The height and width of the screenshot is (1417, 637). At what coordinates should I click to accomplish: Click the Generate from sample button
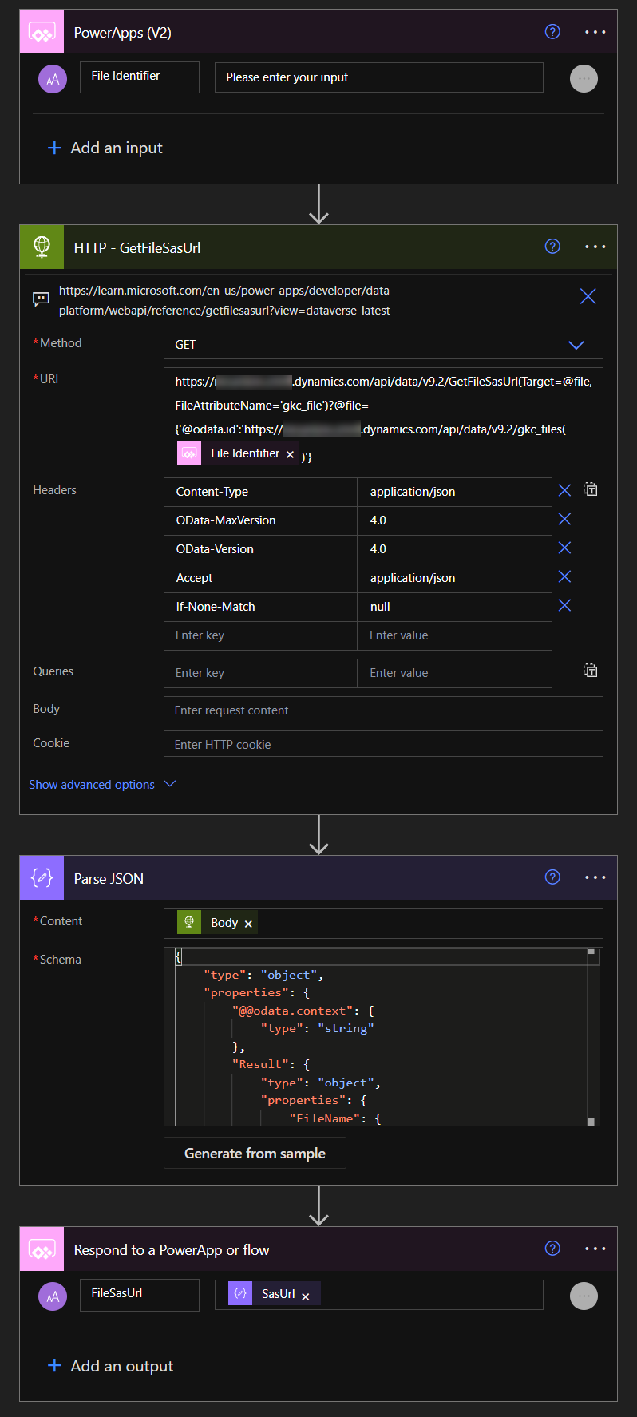255,1153
